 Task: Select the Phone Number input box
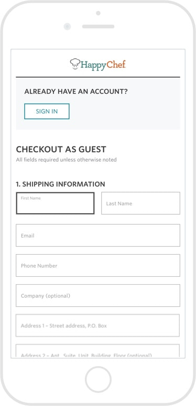pyautogui.click(x=98, y=265)
